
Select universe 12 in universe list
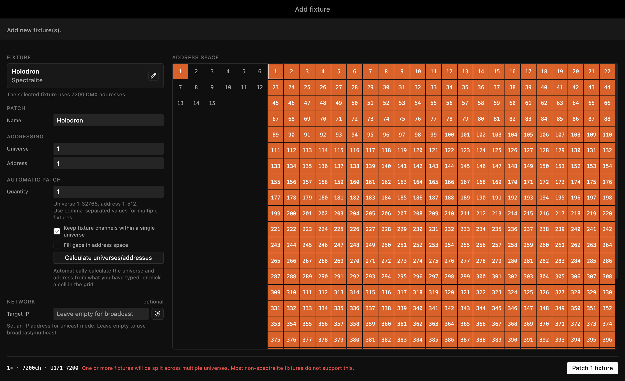tap(260, 87)
